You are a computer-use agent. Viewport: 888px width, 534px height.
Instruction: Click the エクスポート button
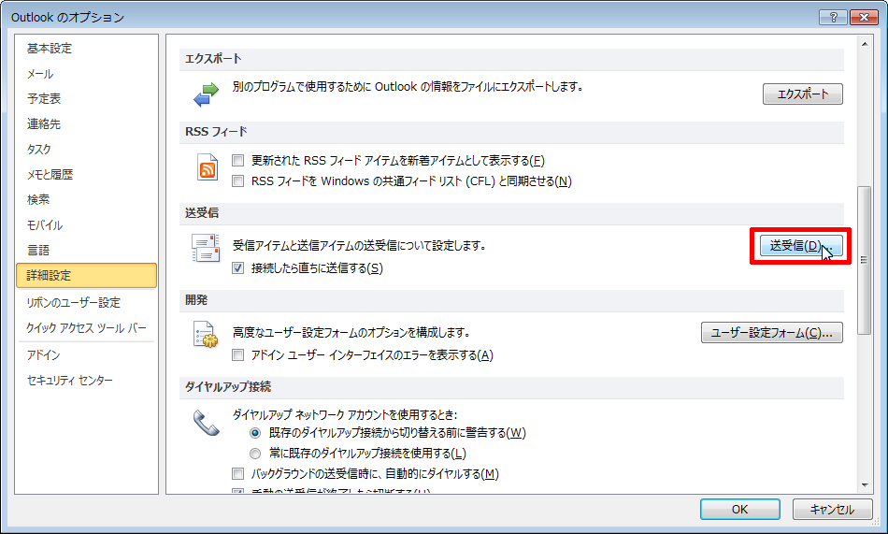(803, 94)
